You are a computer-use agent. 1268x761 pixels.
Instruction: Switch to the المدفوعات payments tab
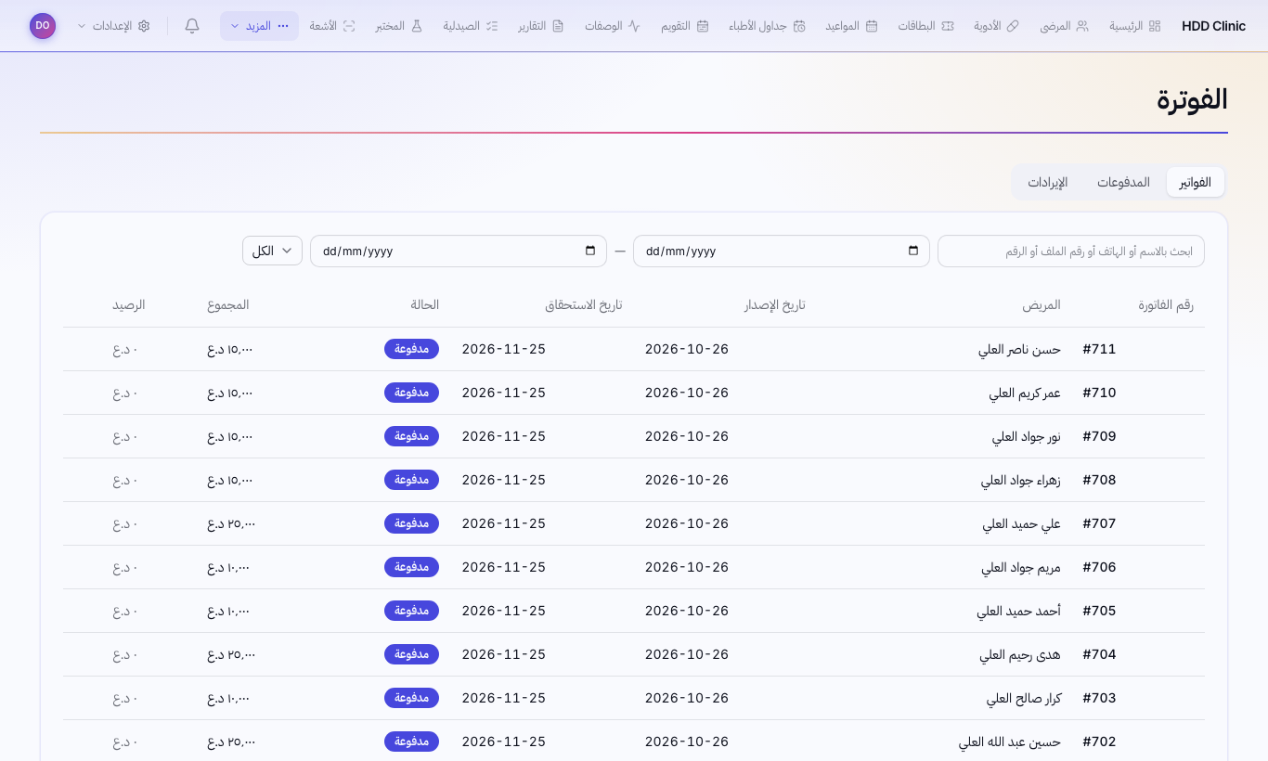coord(1123,182)
